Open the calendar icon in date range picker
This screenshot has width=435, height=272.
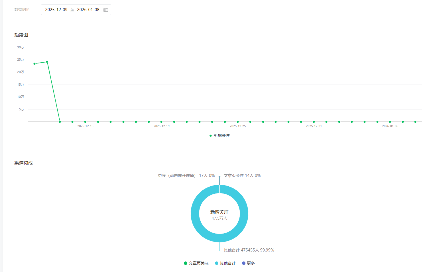pos(106,10)
